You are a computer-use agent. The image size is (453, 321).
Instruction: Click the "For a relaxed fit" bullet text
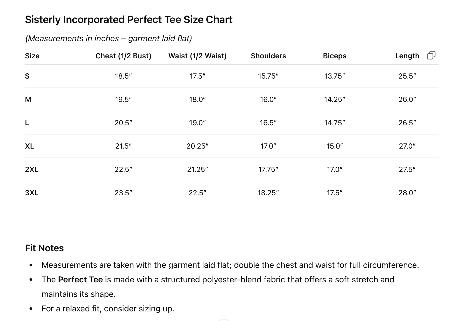[108, 309]
